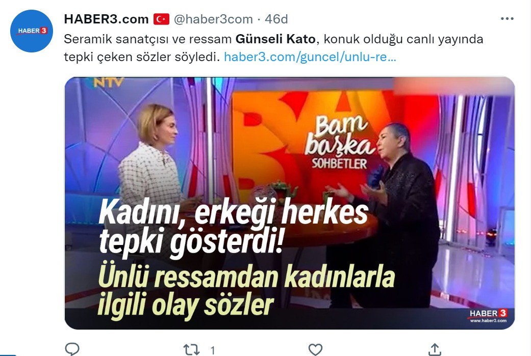Open the tweet via the 46d timestamp

276,19
